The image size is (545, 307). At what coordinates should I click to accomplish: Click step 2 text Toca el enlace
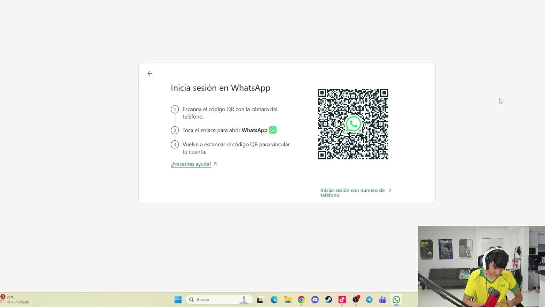click(x=230, y=130)
